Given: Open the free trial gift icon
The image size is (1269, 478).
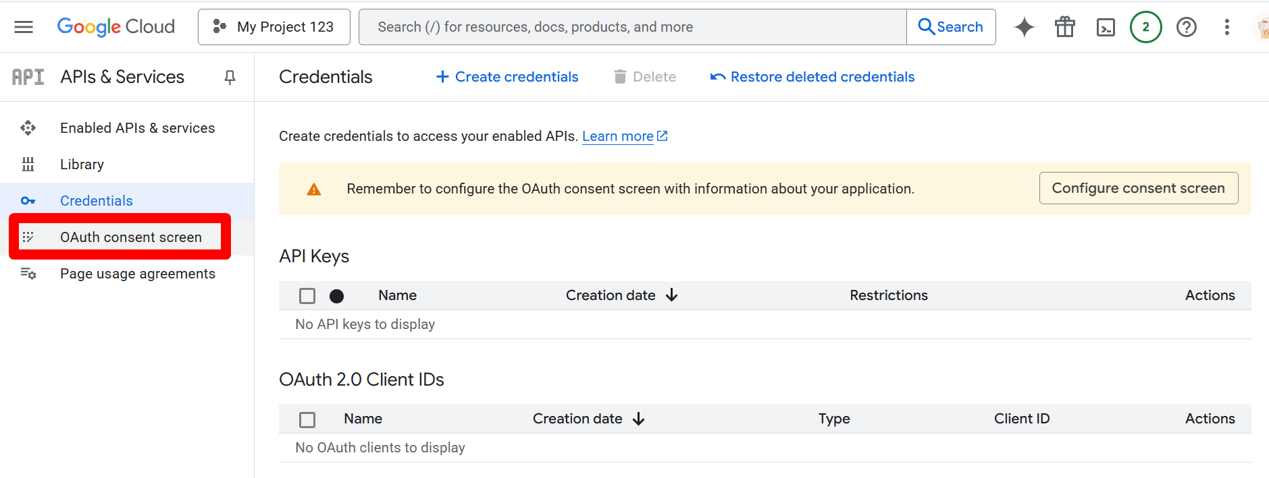Looking at the screenshot, I should [x=1065, y=27].
